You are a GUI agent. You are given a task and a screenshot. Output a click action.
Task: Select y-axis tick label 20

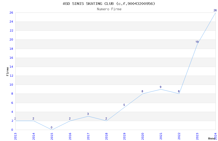11,39
